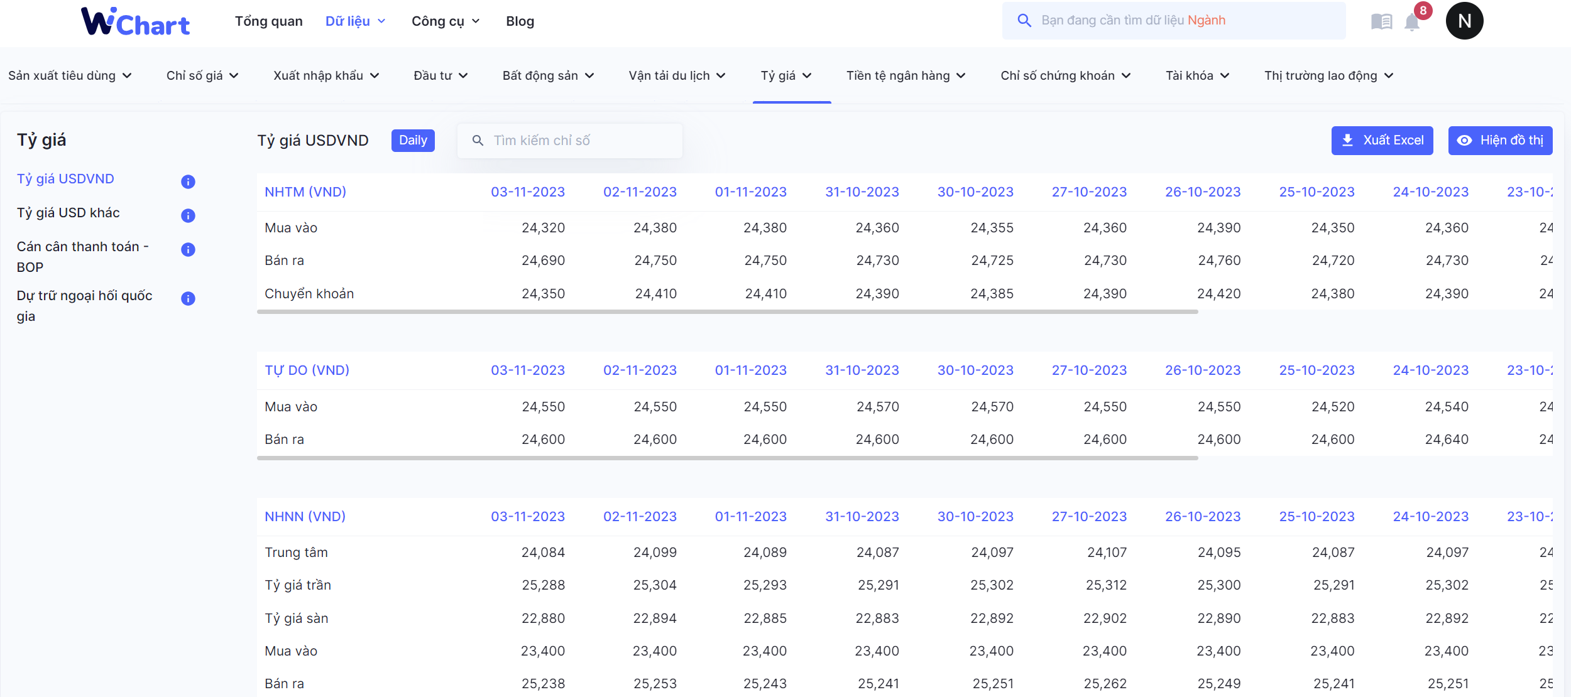Click the Tỷ giá trần value 25,304

pos(655,585)
